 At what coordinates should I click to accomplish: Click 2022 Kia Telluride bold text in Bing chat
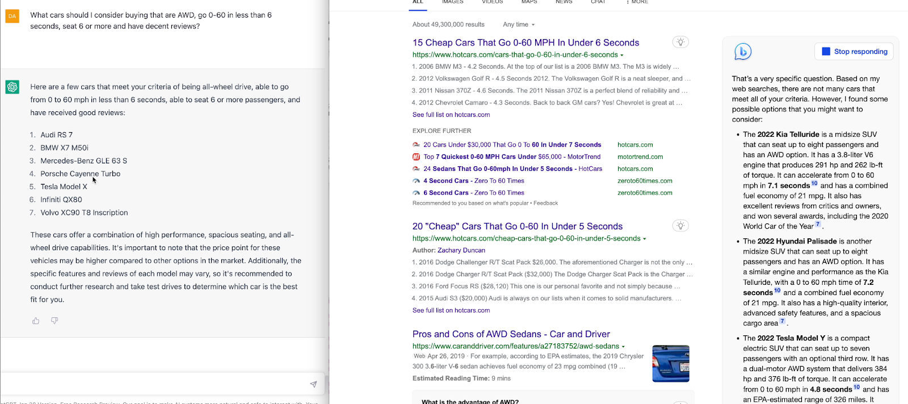[788, 134]
